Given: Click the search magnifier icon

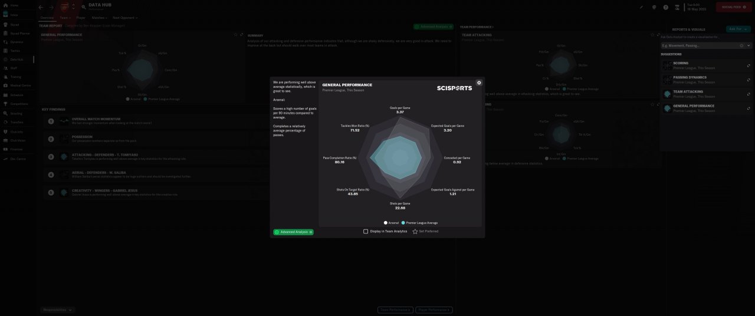Looking at the screenshot, I should (x=84, y=7).
